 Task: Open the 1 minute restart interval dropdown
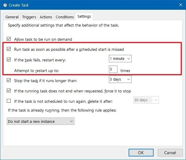(x=120, y=58)
